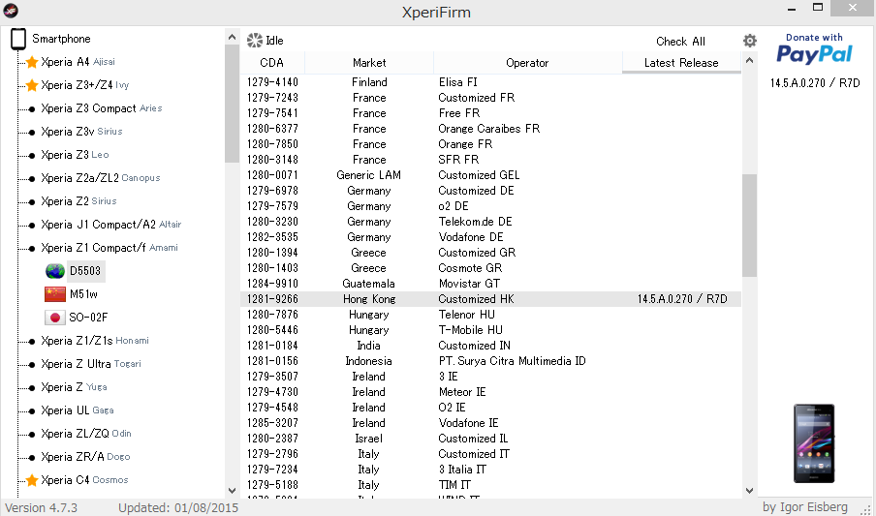876x516 pixels.
Task: Select the M51w China flag icon
Action: [x=55, y=294]
